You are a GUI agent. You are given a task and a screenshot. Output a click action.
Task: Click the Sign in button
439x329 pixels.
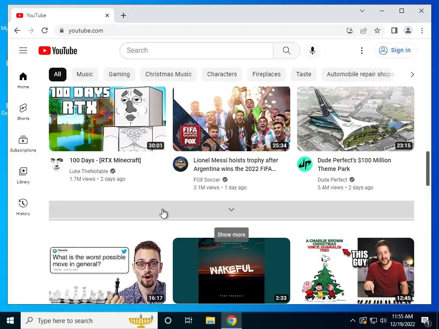point(395,51)
